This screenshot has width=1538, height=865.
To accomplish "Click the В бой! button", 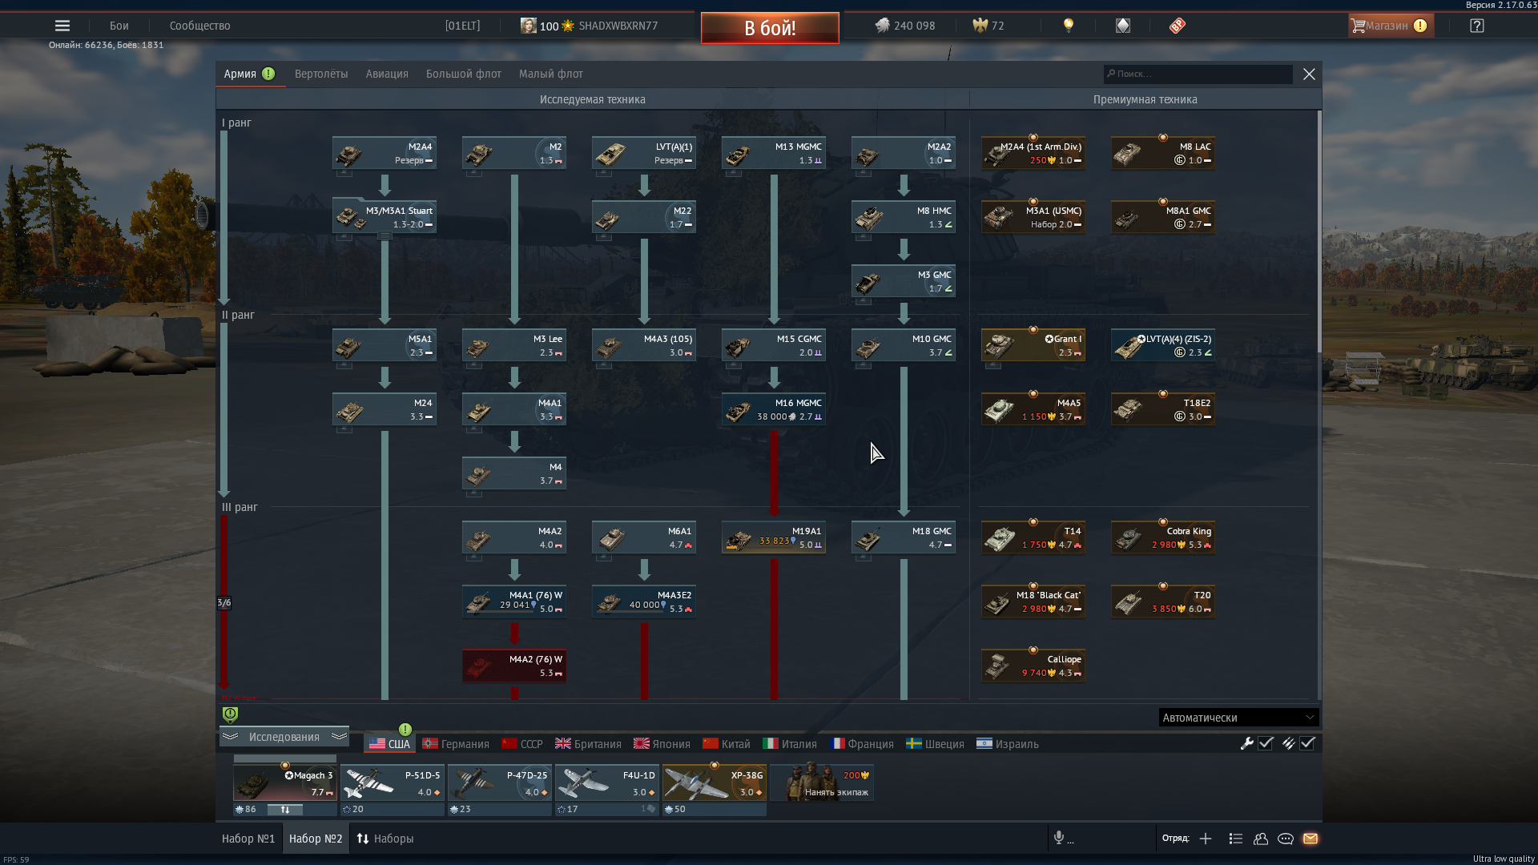I will (x=770, y=28).
